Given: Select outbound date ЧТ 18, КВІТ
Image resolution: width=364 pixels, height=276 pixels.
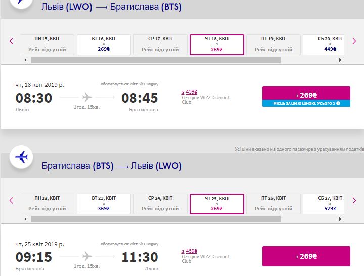Looking at the screenshot, I should click(217, 44).
